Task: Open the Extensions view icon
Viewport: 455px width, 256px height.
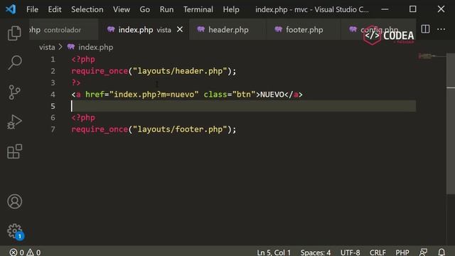Action: (14, 151)
